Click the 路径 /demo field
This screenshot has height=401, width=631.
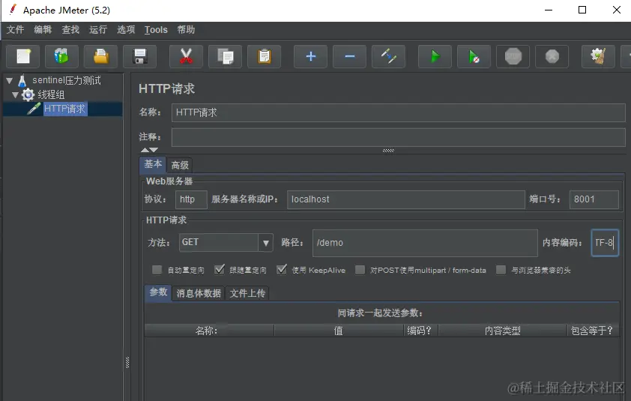[x=425, y=243]
